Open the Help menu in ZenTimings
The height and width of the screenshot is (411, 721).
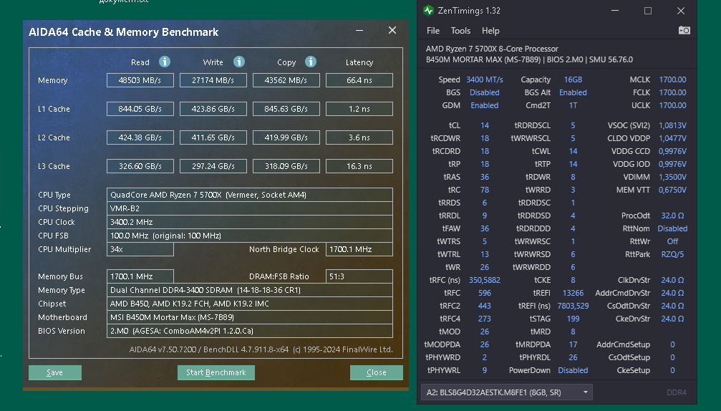pyautogui.click(x=490, y=31)
